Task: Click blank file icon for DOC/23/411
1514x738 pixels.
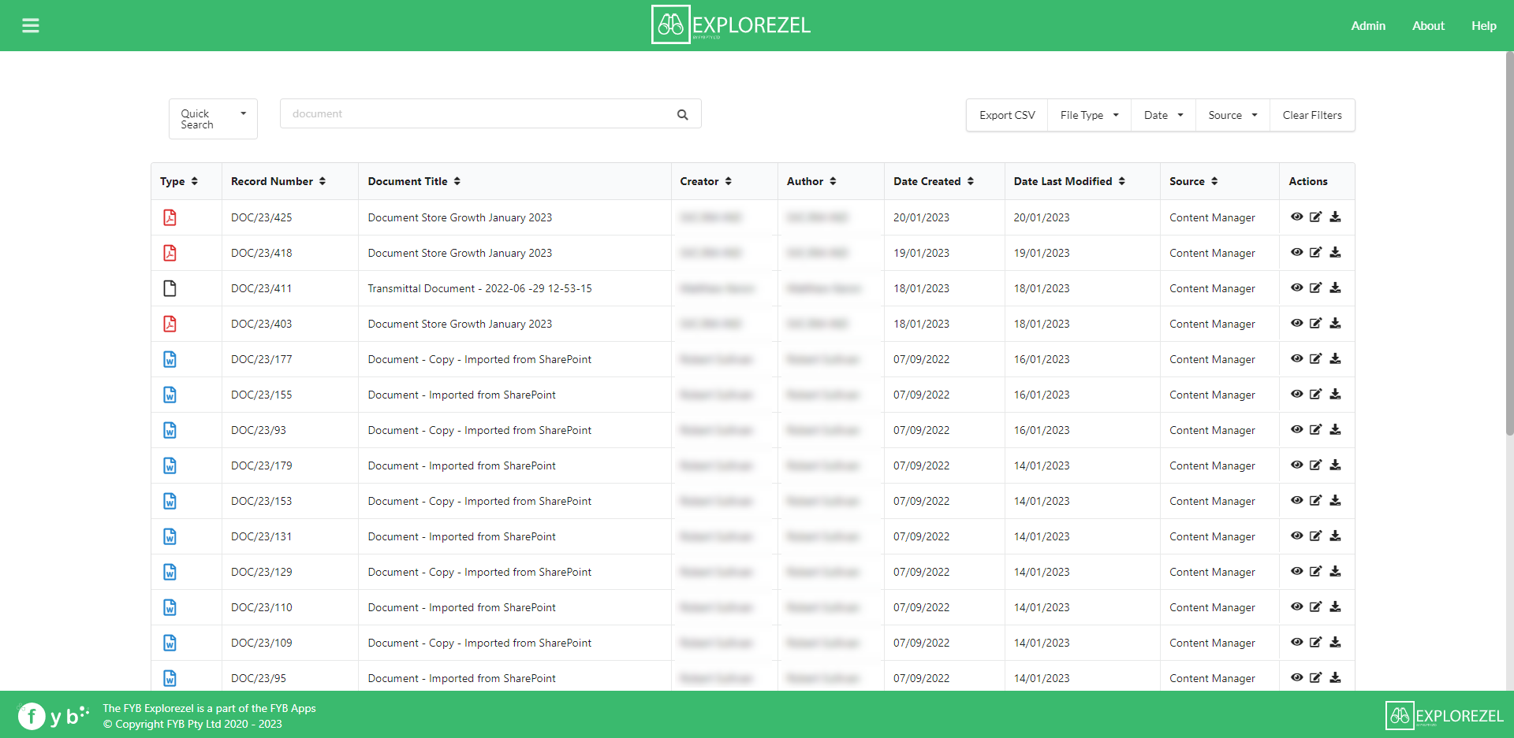Action: 170,288
